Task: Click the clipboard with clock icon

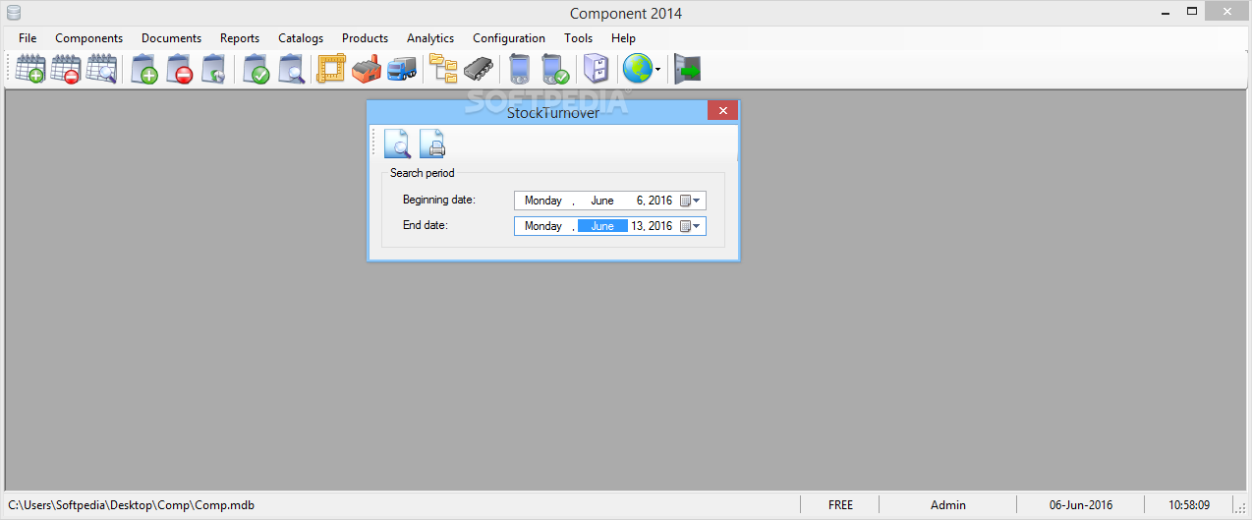Action: click(213, 70)
